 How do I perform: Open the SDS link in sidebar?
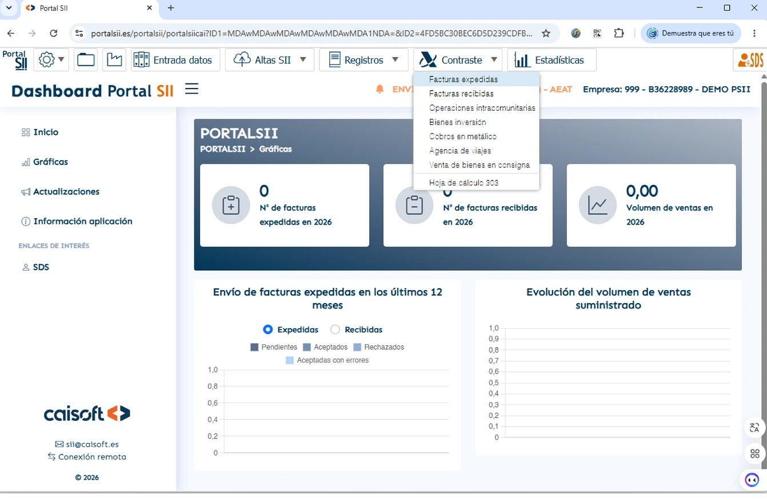[x=35, y=267]
